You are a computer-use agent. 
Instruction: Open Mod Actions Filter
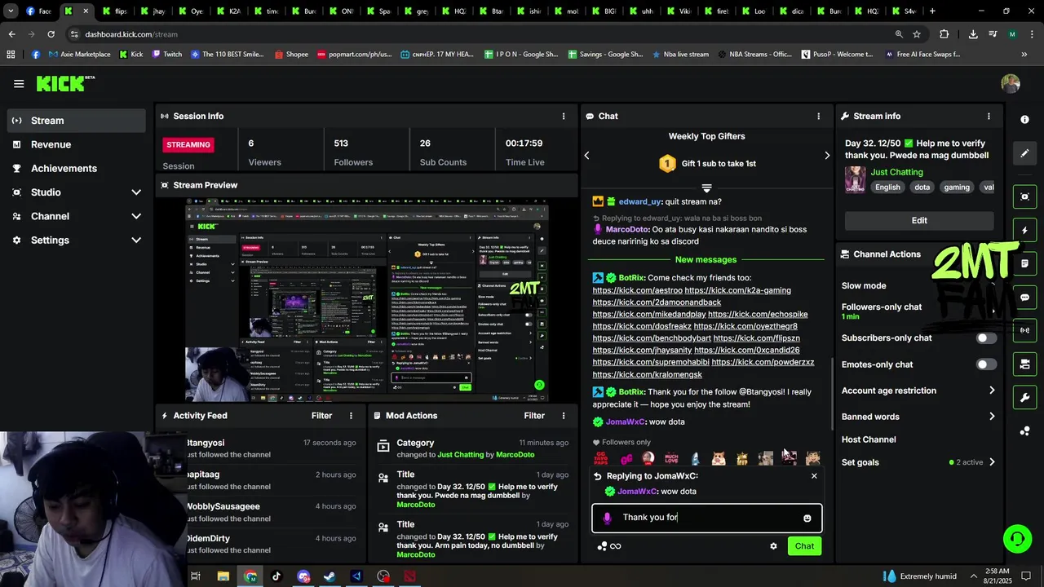pos(534,416)
